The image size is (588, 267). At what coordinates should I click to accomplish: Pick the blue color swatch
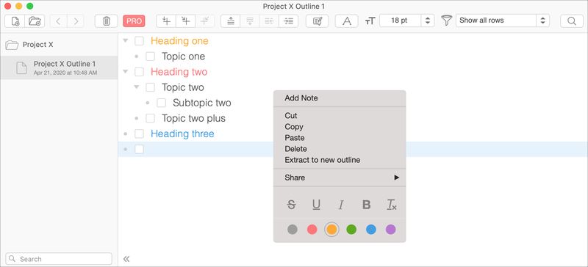tap(371, 229)
